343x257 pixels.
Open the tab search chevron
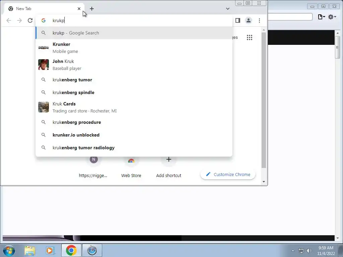[x=228, y=9]
